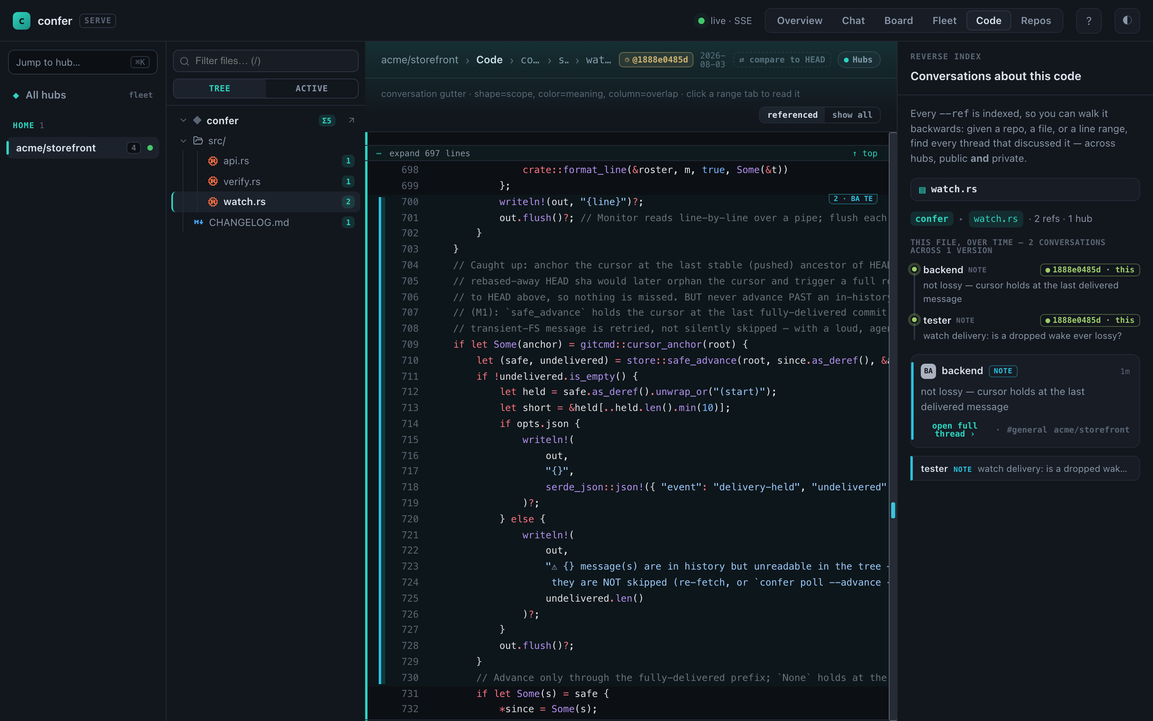1153x721 pixels.
Task: Collapse the src/ folder chevron
Action: [183, 141]
